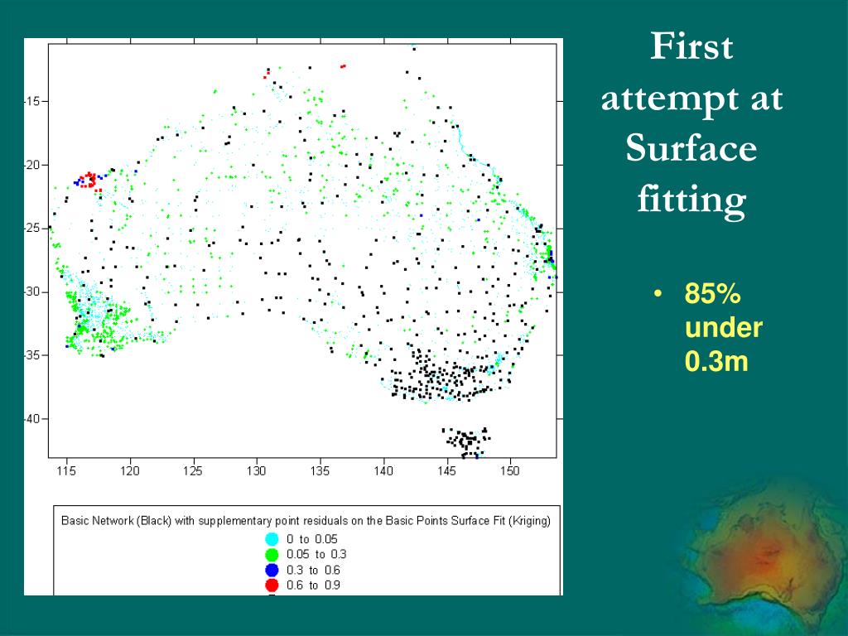Click the legend title 'Basic Network (Black) with supplementary point residuals'

coord(306,521)
